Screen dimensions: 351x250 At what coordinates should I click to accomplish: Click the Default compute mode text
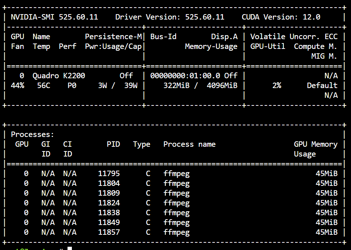point(322,86)
